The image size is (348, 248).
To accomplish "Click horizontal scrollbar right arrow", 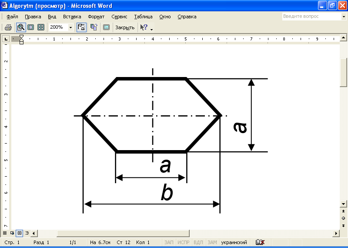I will 336,233.
